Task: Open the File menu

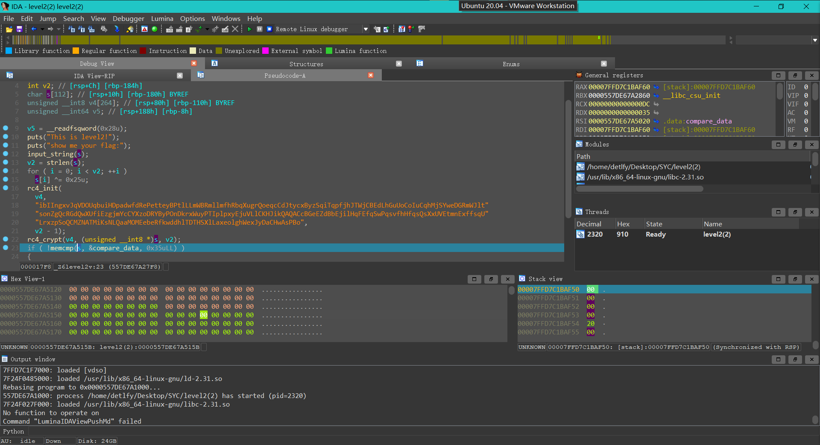Action: click(x=9, y=19)
